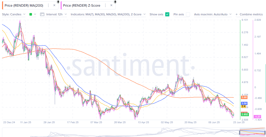Click the 8.276 price axis tick

[245, 32]
